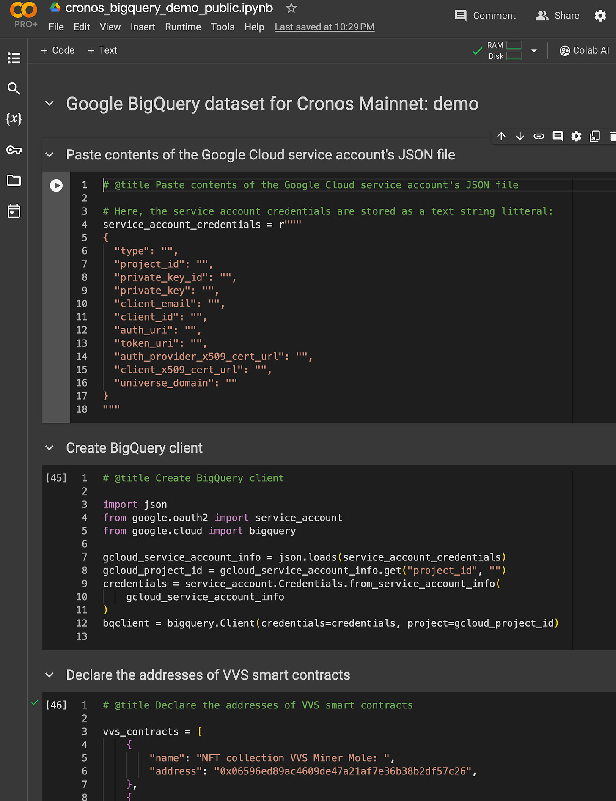Click service_account_credentials = r""" line
This screenshot has height=801, width=616.
[202, 225]
